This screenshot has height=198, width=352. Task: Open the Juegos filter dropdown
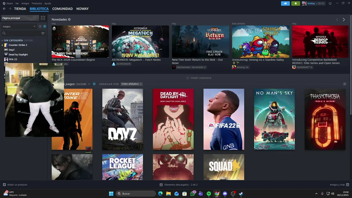click(x=19, y=26)
